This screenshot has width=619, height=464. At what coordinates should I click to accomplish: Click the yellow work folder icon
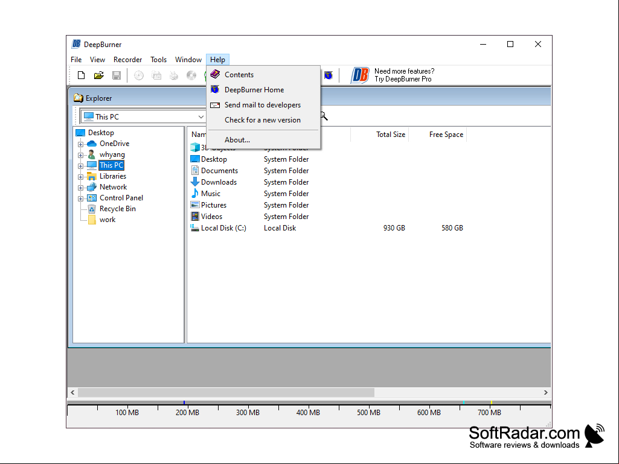[92, 220]
